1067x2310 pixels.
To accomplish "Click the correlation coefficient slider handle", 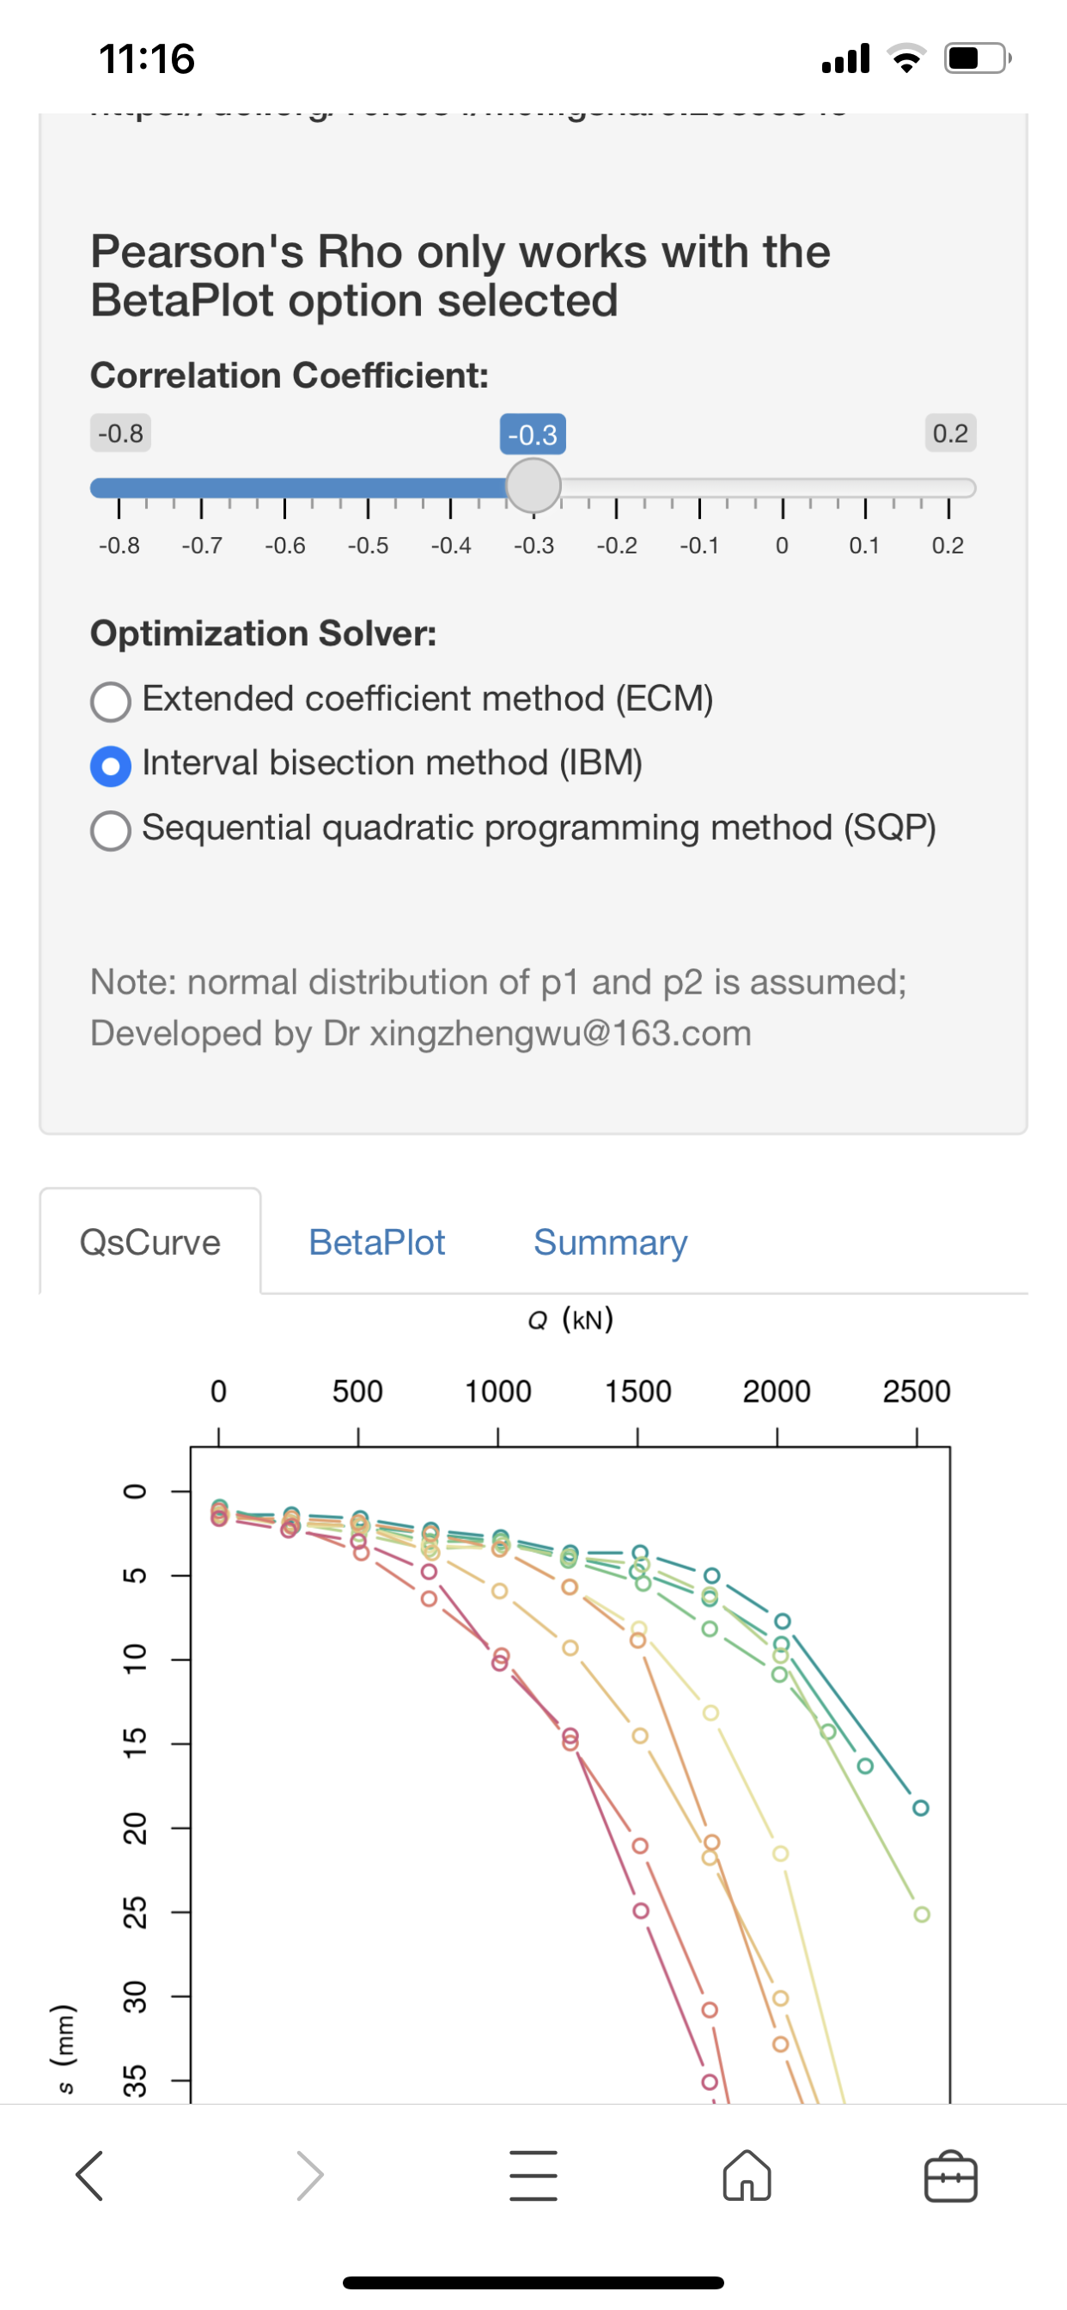I will click(x=533, y=486).
